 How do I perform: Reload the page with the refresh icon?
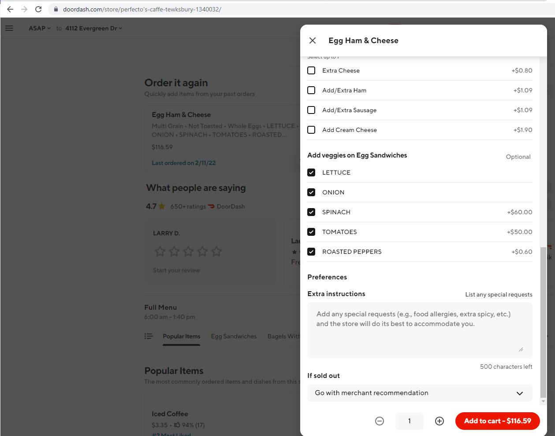click(x=38, y=9)
